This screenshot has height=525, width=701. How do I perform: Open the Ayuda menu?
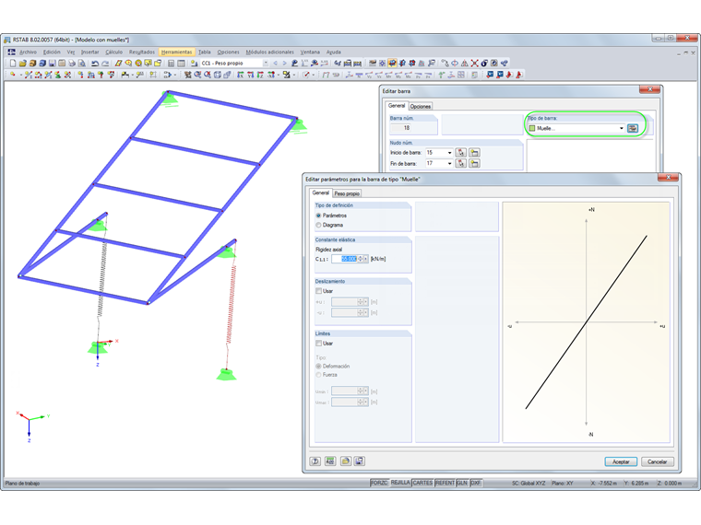click(x=334, y=52)
